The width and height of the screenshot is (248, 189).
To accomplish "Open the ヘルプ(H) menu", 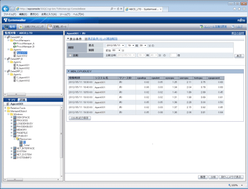I will click(79, 14).
